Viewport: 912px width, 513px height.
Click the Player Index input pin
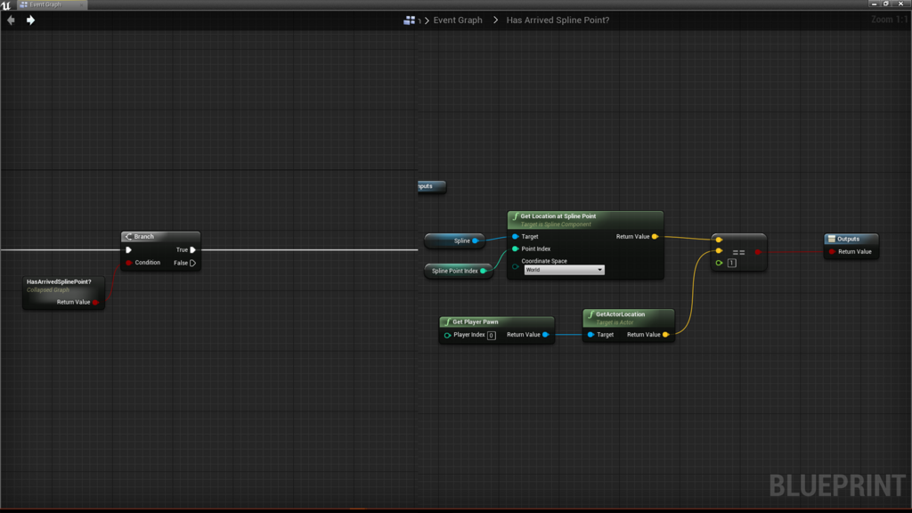coord(447,336)
